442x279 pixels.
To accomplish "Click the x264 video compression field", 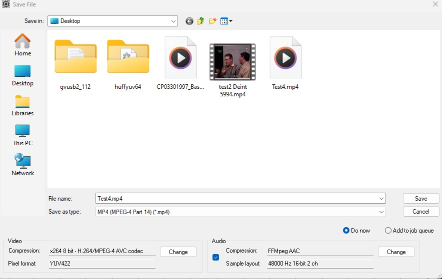I will [x=102, y=251].
